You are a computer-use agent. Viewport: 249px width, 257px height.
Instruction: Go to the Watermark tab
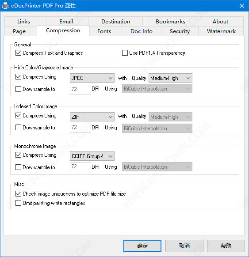coord(221,31)
